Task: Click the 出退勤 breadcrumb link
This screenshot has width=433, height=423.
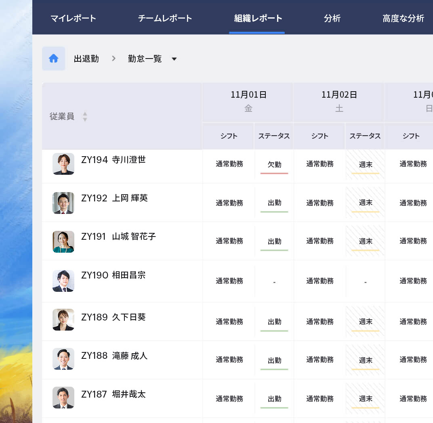Action: [x=86, y=59]
